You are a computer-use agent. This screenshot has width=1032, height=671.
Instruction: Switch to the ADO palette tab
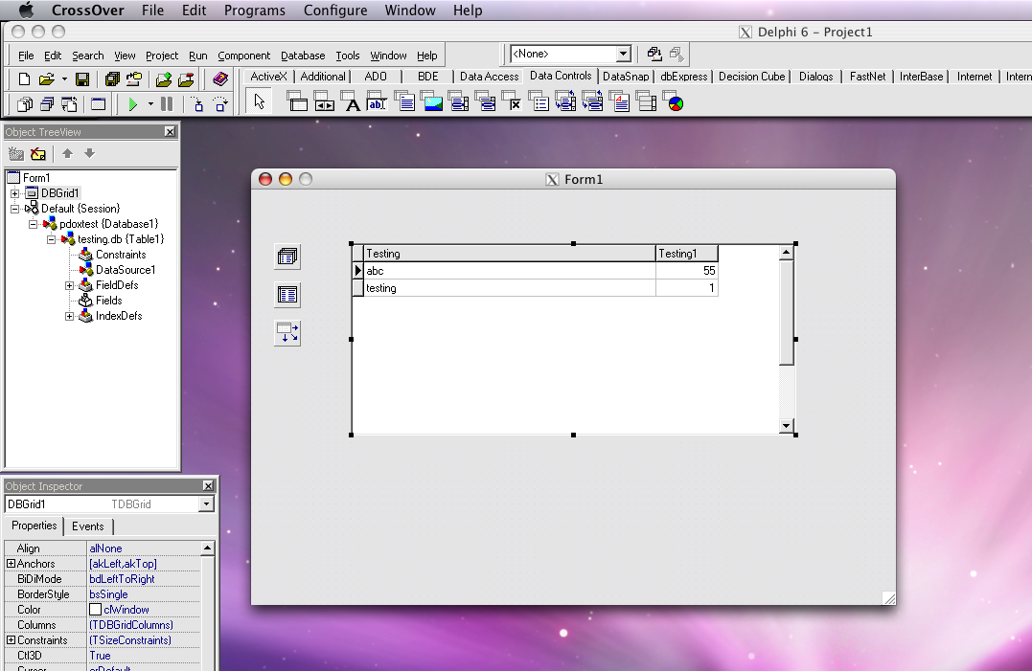click(x=375, y=77)
